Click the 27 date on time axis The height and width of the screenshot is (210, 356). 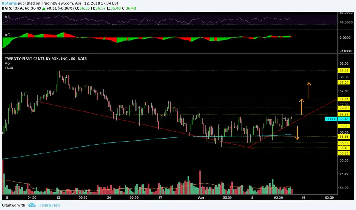pos(160,197)
